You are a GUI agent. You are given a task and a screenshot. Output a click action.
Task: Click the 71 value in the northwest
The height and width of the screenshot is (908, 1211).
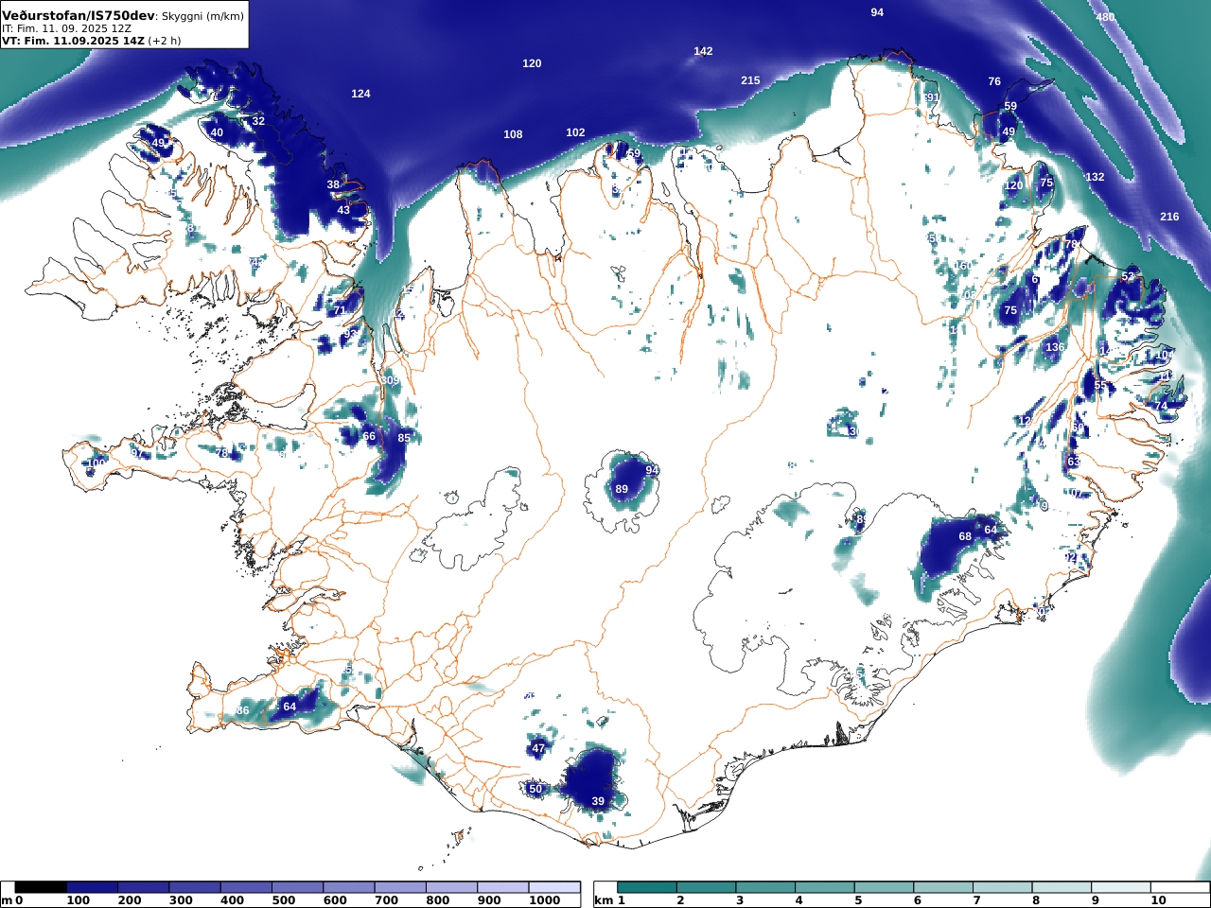[x=340, y=310]
